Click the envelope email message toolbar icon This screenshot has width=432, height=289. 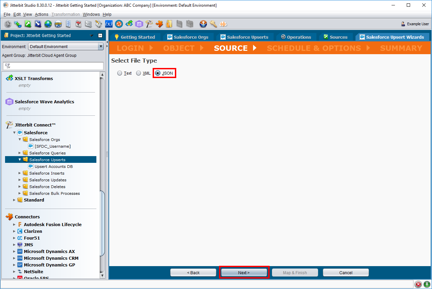88,24
